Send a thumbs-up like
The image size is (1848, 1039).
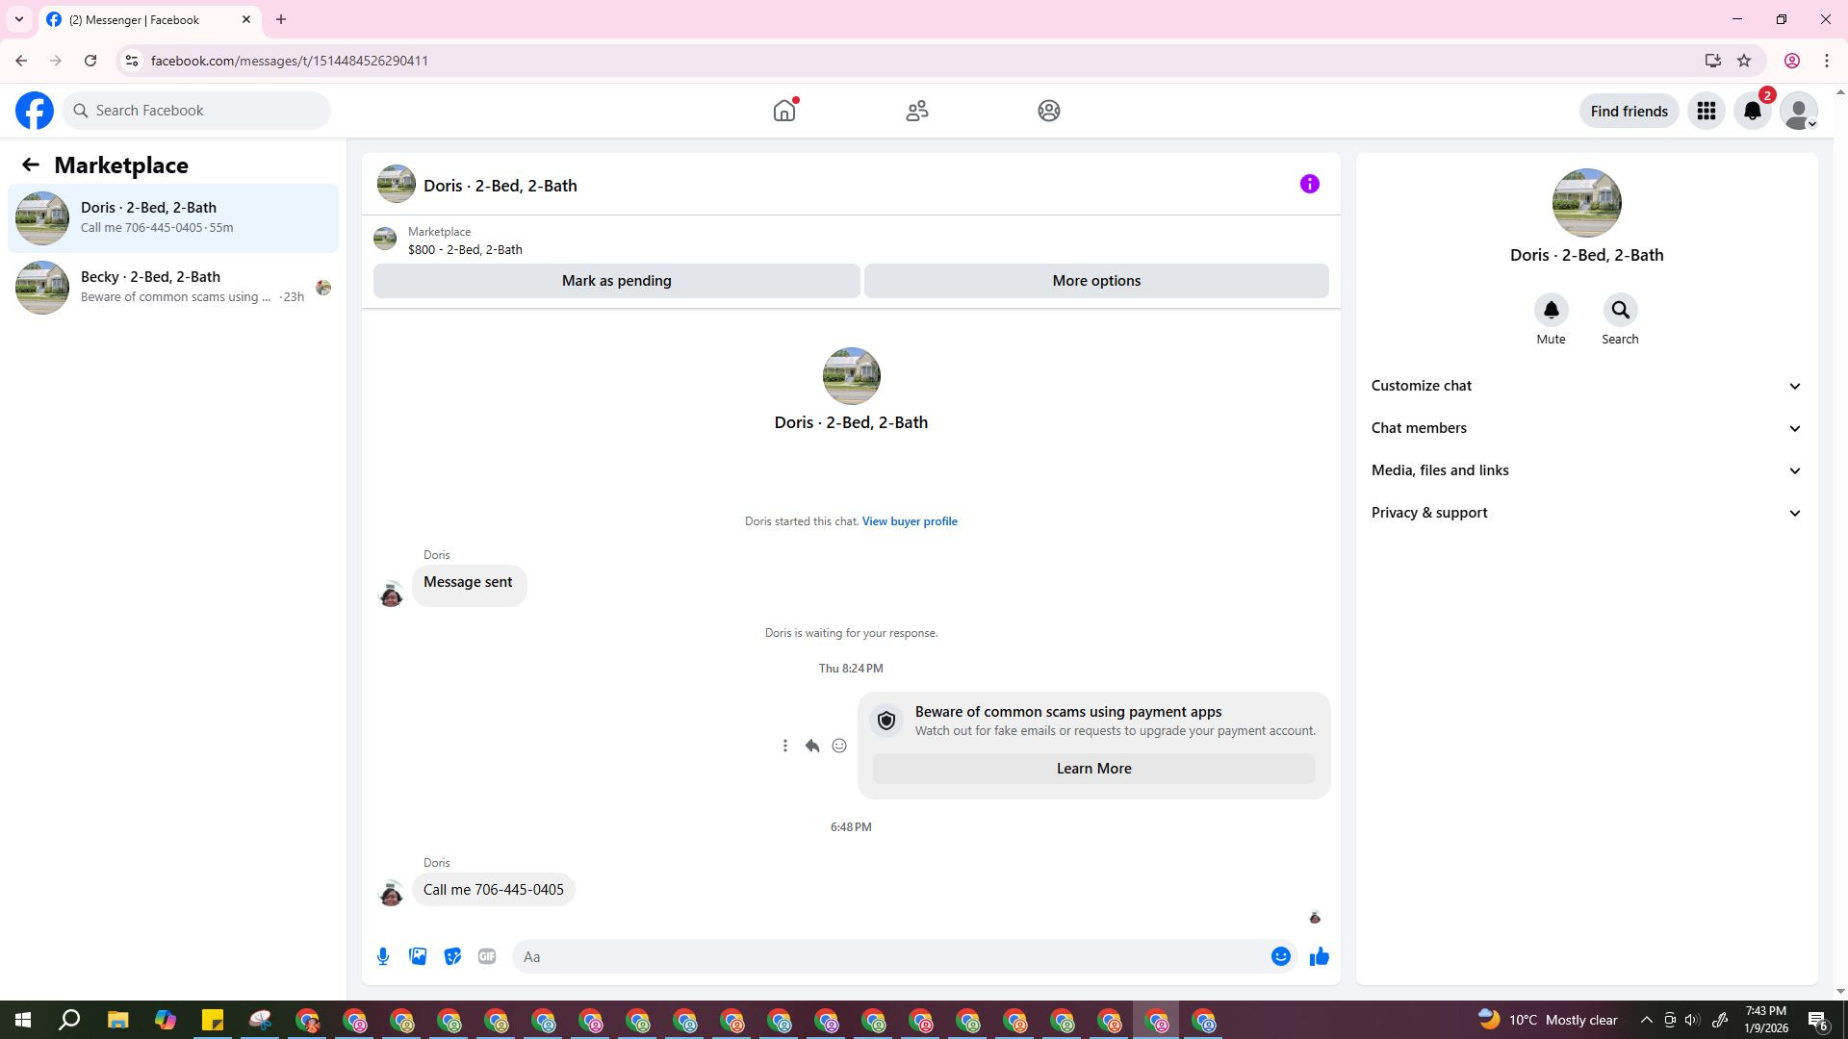point(1319,956)
